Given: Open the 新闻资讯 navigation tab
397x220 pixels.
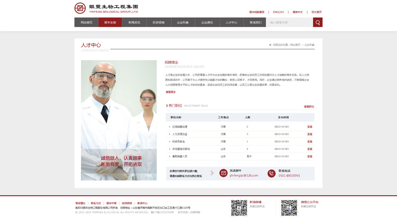Looking at the screenshot, I should tap(134, 23).
